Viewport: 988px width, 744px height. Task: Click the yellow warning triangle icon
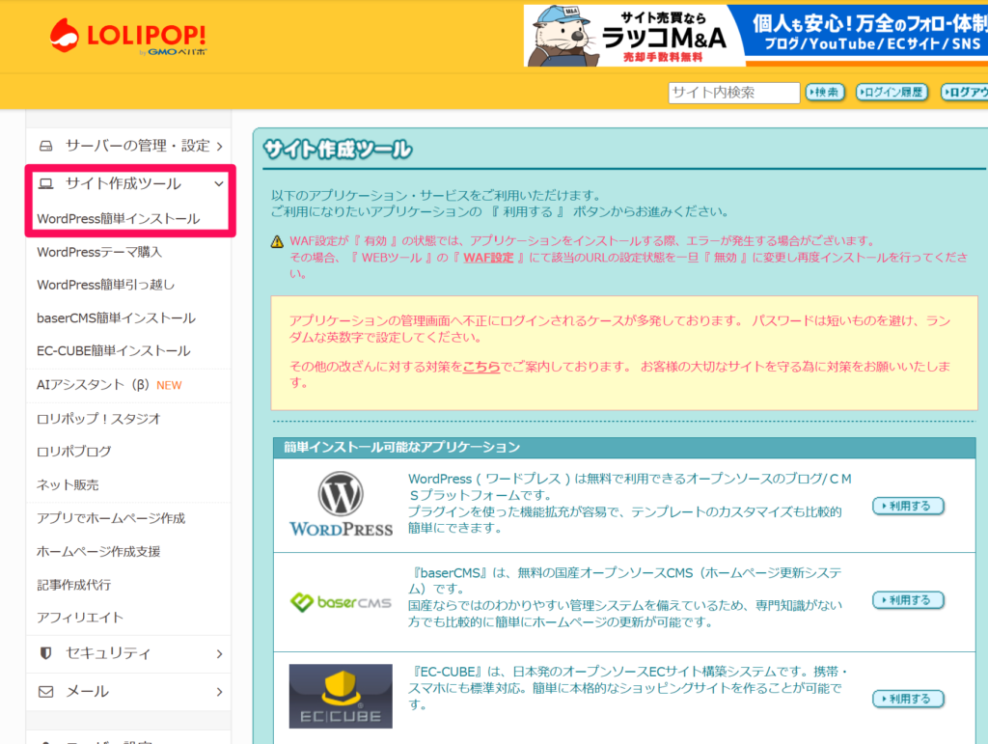point(277,241)
